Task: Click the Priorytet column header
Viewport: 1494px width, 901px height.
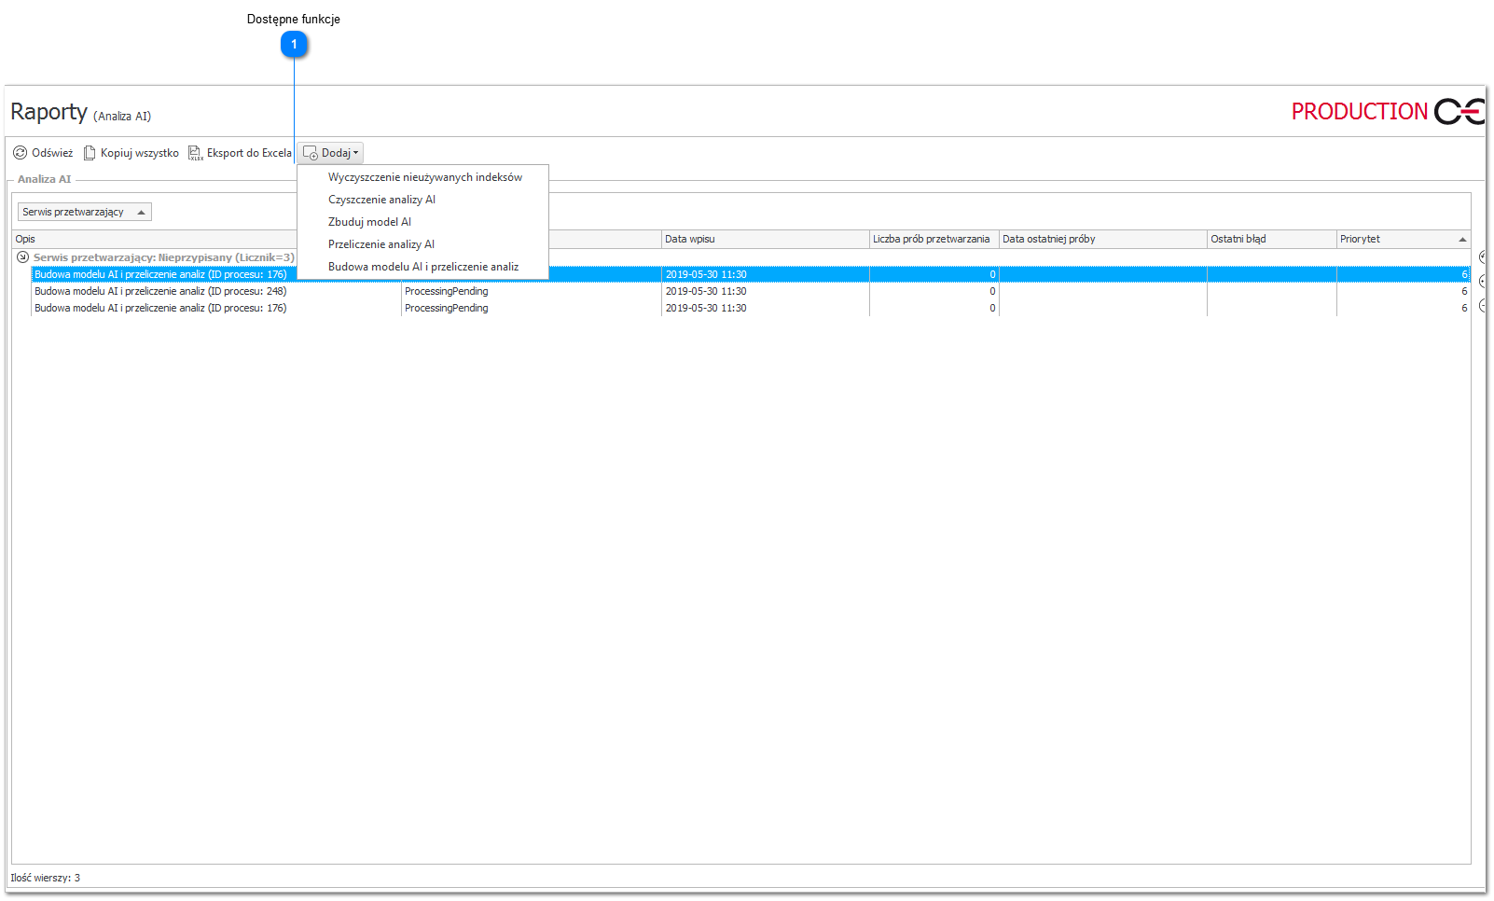Action: point(1404,239)
